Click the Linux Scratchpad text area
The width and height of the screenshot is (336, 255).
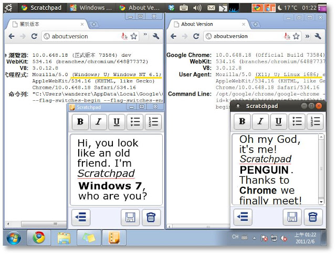coord(275,169)
